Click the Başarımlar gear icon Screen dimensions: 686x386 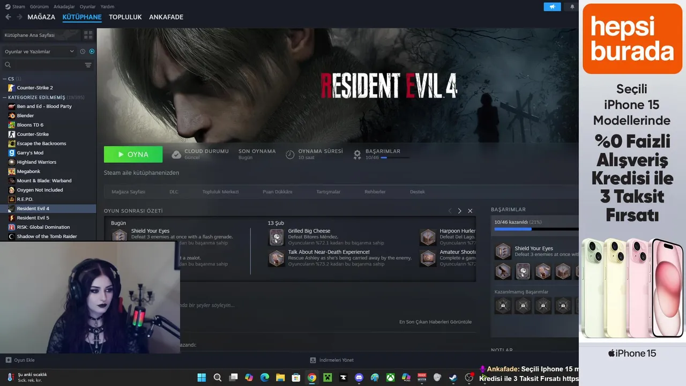pyautogui.click(x=357, y=154)
